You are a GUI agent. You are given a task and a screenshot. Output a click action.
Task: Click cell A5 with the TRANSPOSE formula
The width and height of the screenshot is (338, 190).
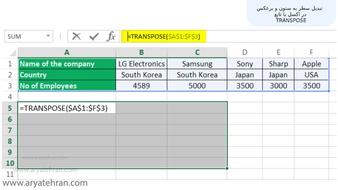[x=67, y=108]
